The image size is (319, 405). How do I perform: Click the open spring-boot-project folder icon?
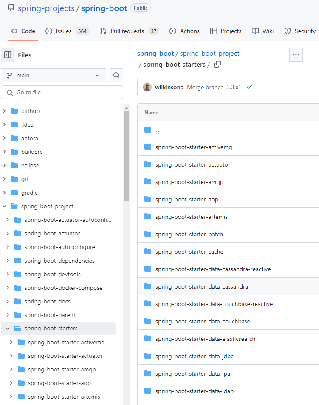click(14, 206)
